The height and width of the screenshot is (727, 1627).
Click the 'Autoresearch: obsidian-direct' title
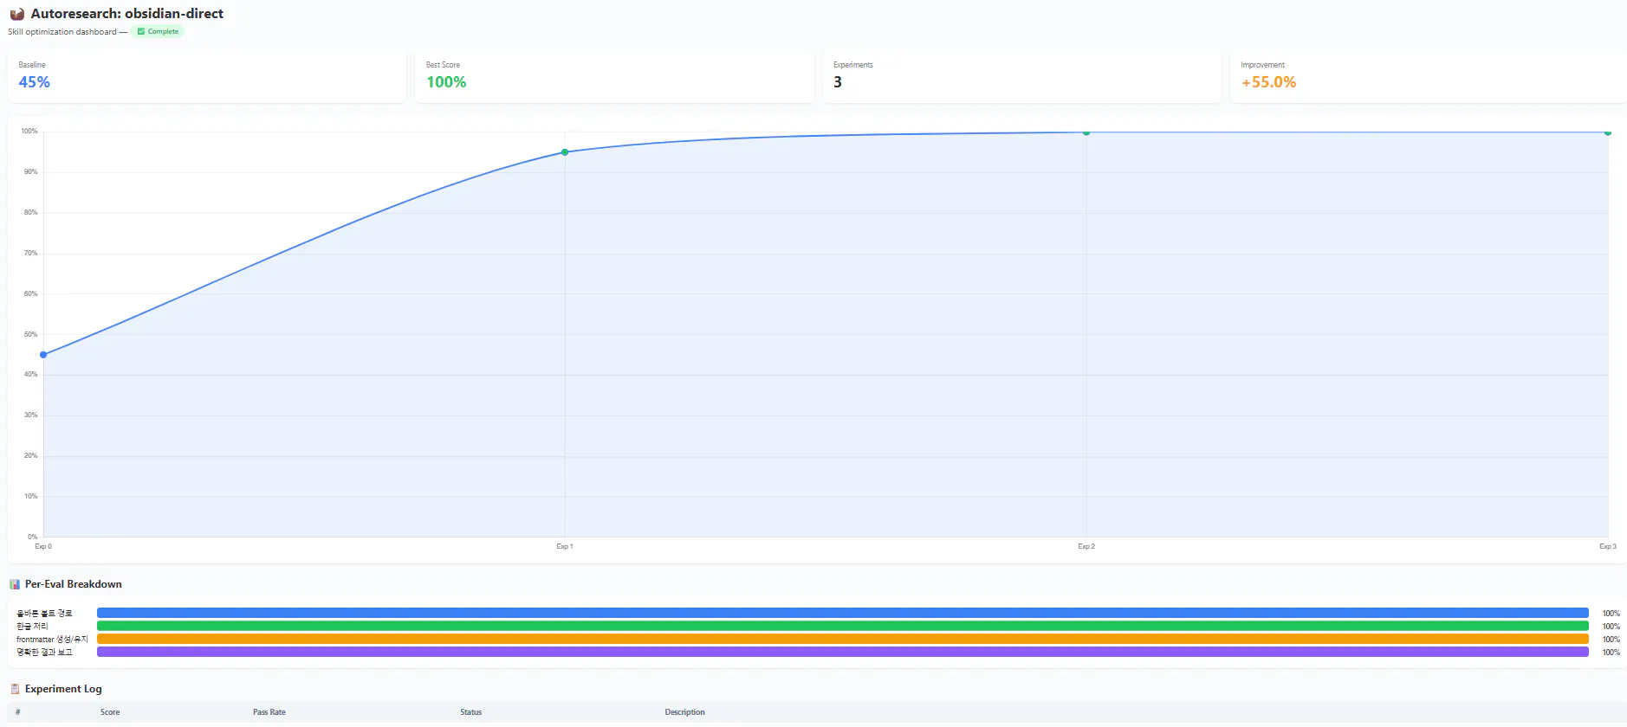tap(127, 14)
